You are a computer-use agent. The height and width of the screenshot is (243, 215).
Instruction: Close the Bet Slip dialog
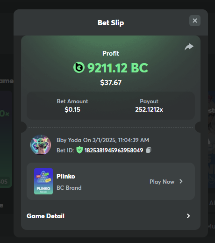[195, 21]
